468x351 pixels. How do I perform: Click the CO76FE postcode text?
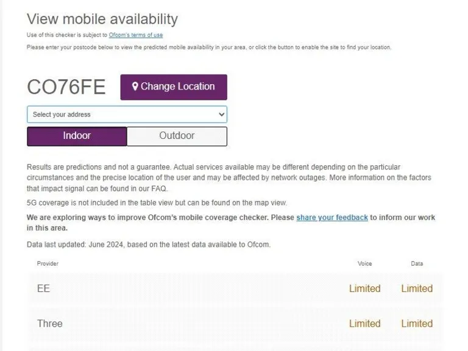[66, 87]
